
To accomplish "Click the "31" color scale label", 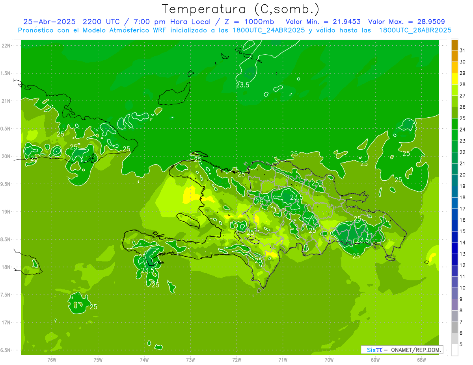I will (463, 50).
